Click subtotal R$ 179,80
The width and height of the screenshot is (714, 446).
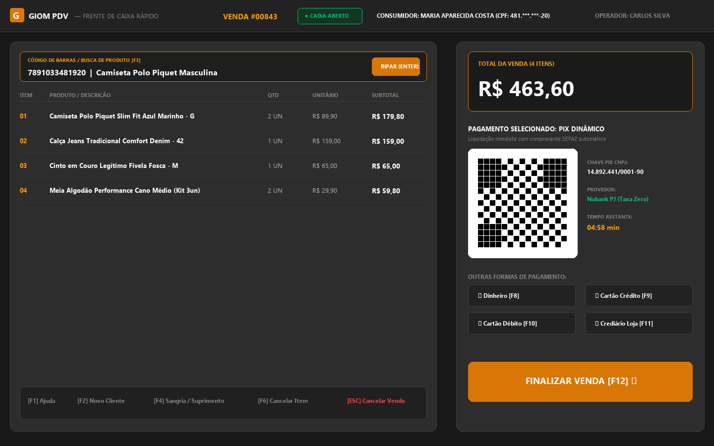(x=388, y=116)
